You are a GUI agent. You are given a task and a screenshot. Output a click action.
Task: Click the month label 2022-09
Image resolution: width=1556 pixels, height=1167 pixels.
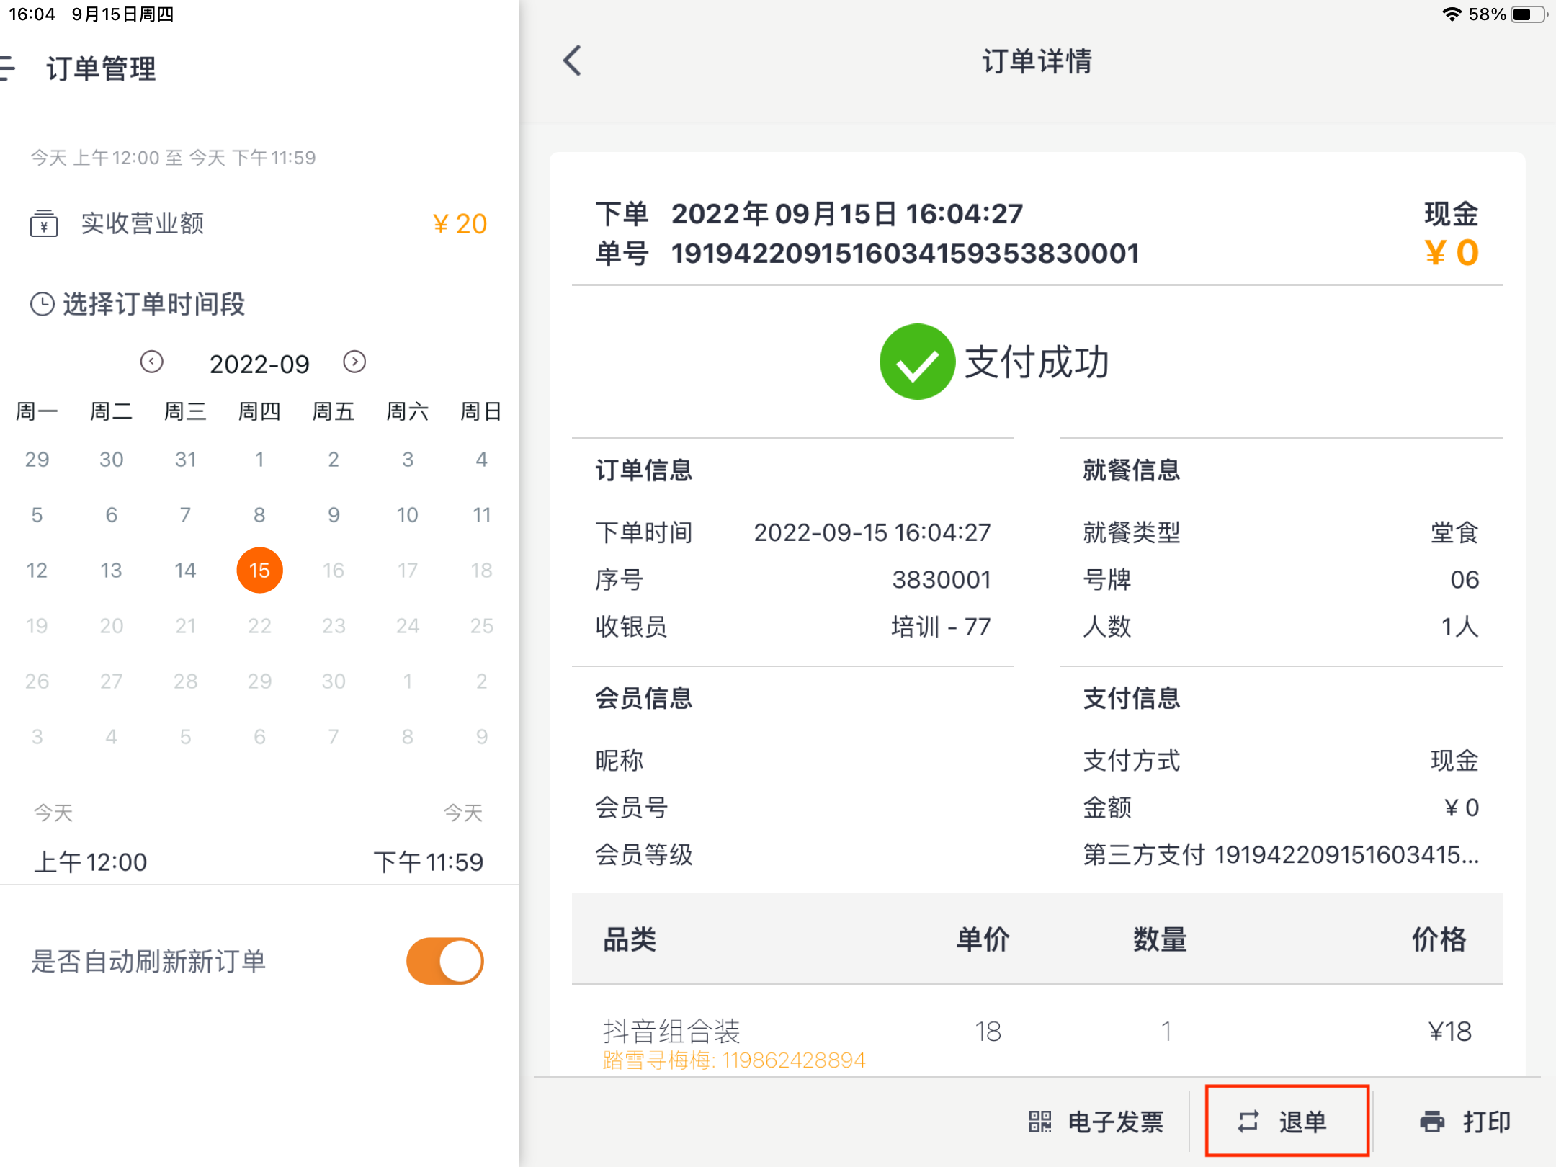coord(259,364)
